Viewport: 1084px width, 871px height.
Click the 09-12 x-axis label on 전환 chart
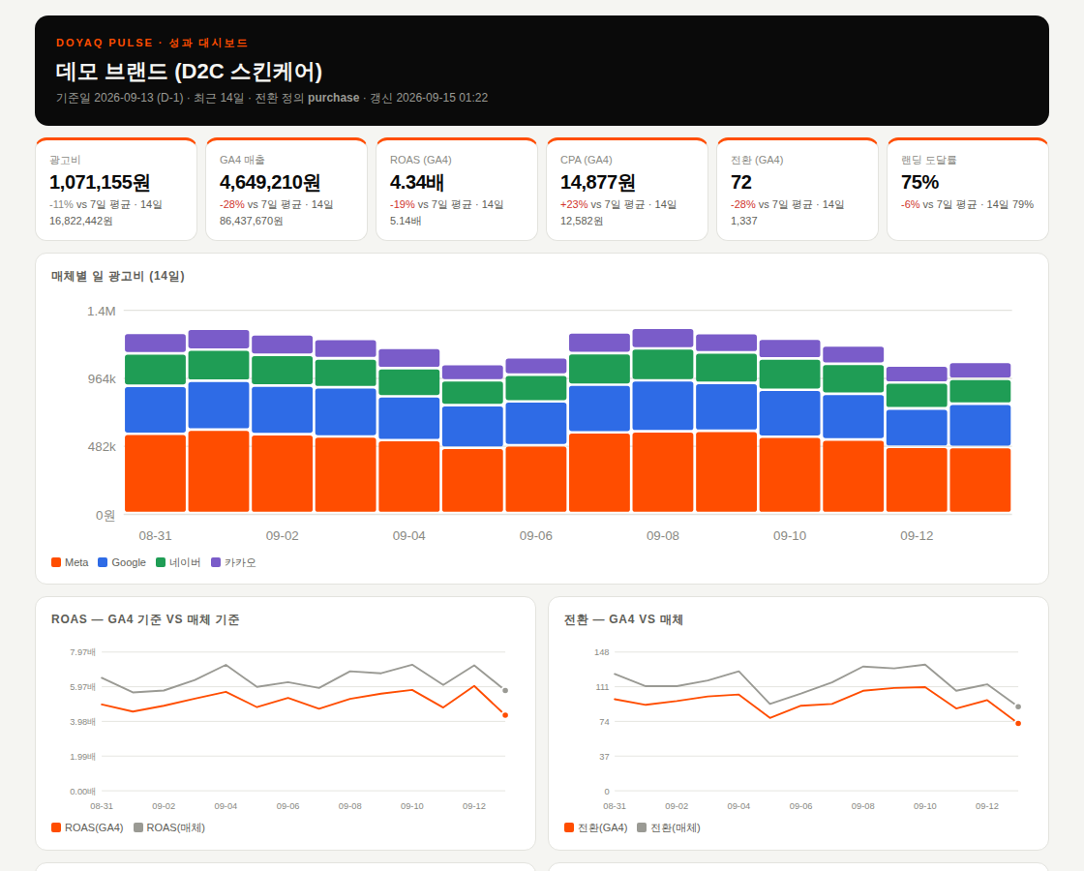pyautogui.click(x=986, y=806)
